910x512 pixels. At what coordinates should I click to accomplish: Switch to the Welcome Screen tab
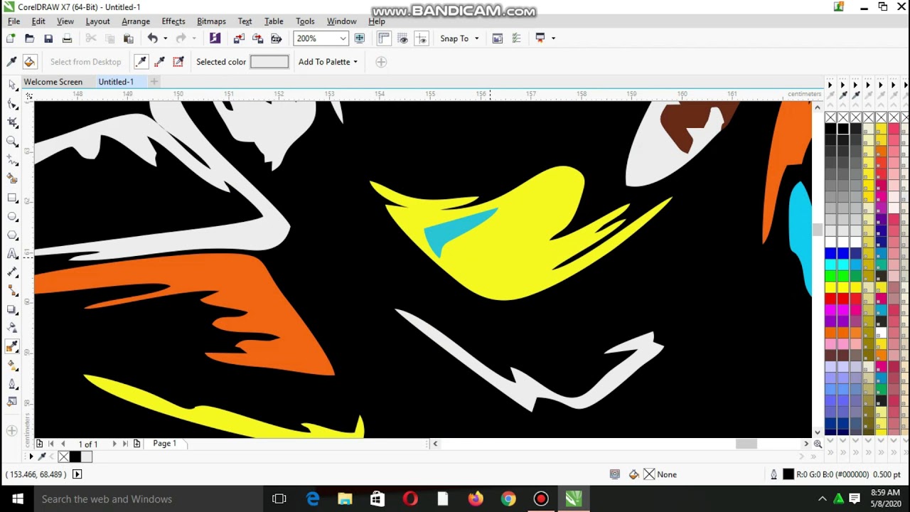tap(53, 82)
